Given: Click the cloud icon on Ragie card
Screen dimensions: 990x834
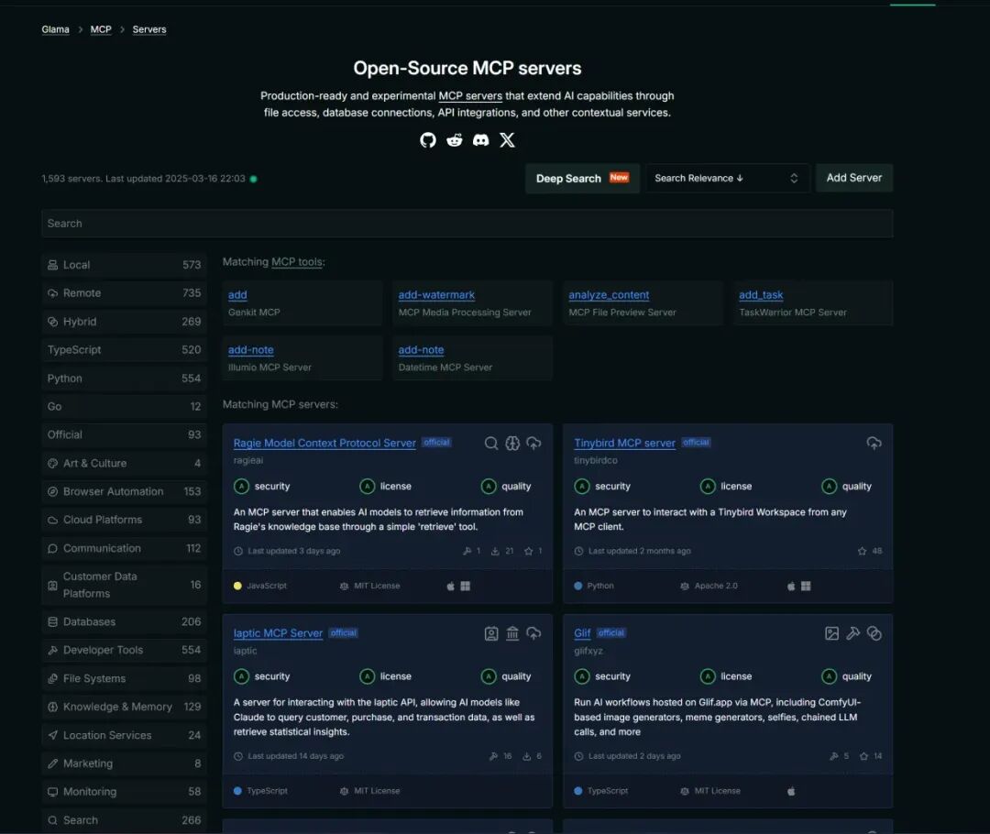Looking at the screenshot, I should pos(533,444).
